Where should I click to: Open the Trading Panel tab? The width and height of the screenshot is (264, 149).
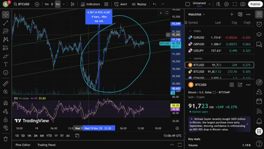tap(46, 145)
